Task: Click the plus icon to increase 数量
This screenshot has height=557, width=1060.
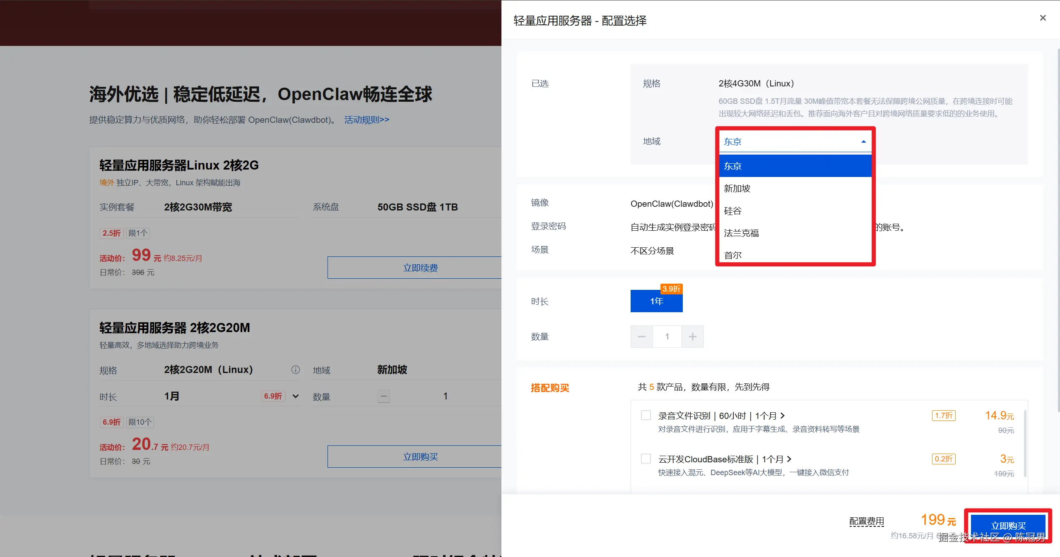Action: 692,336
